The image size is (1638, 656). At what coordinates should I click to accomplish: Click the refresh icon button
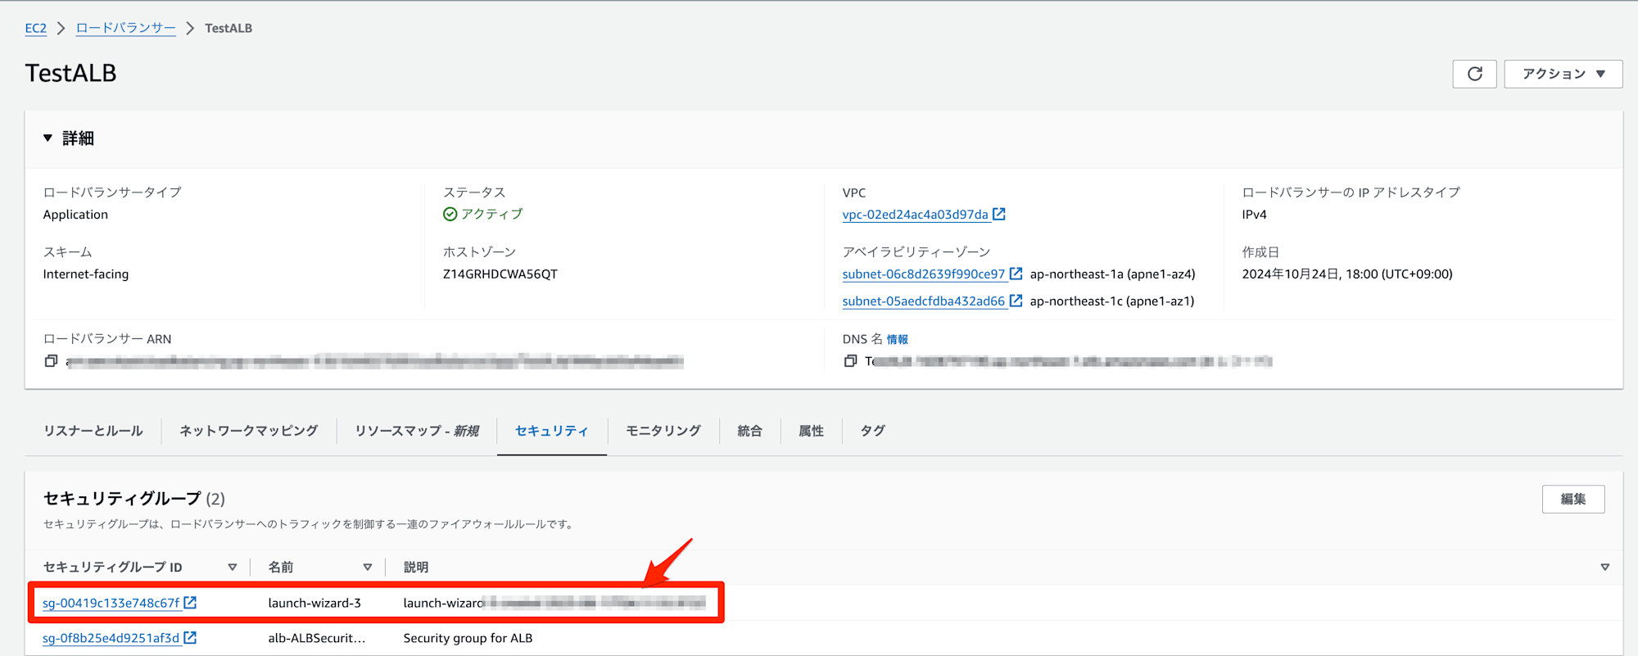point(1474,74)
